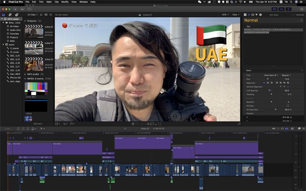Viewport: 306px width, 191px height.
Task: Open the Wi-Fi status menu
Action: (x=241, y=2)
